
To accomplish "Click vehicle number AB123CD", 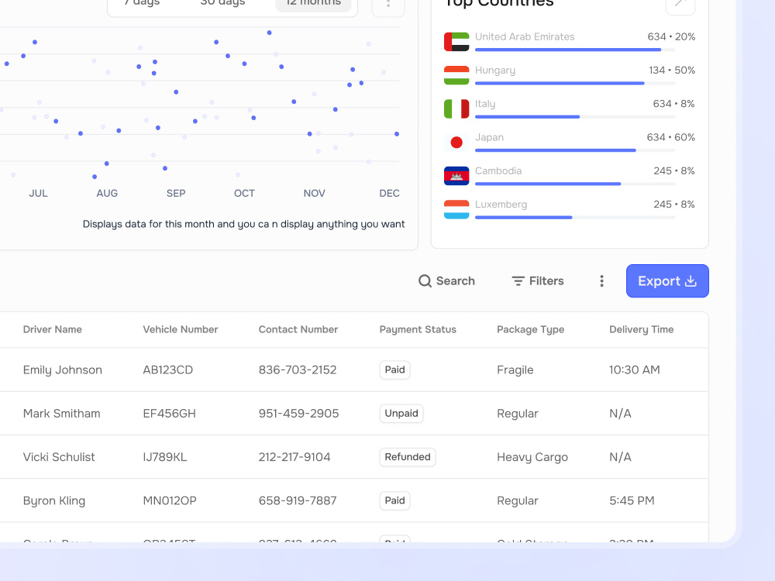I will coord(167,370).
